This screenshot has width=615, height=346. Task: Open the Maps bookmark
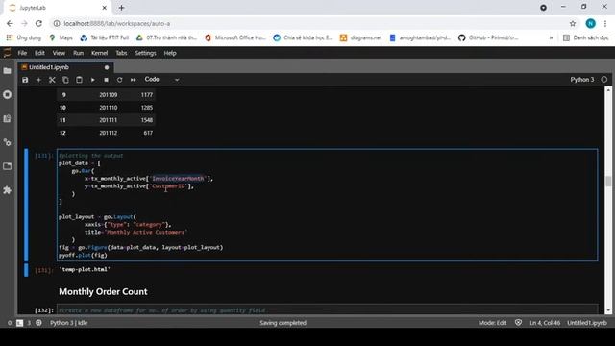point(61,37)
